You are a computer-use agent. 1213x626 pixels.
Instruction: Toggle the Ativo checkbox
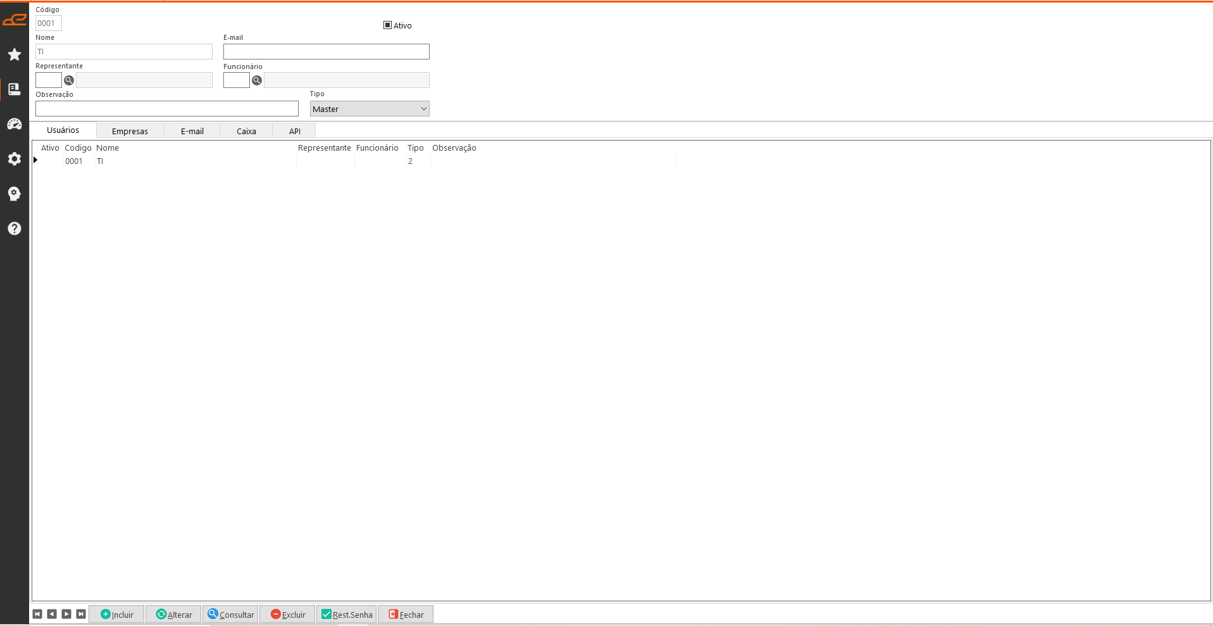coord(387,25)
